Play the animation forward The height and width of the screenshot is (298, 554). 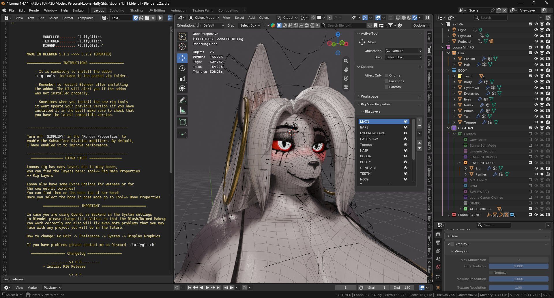pos(207,288)
